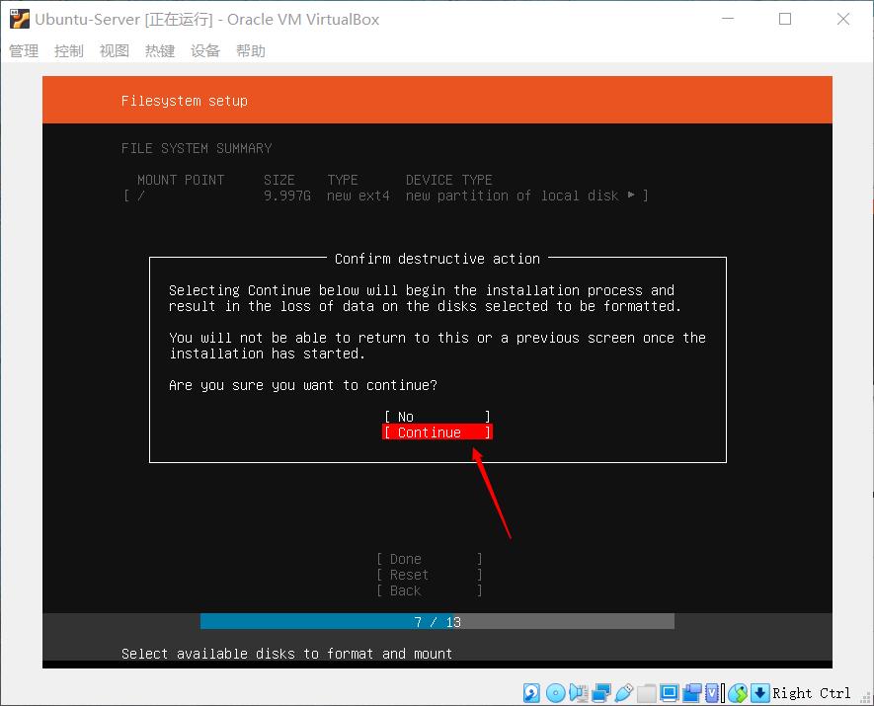Click the video recording status icon
The height and width of the screenshot is (706, 874).
[692, 693]
